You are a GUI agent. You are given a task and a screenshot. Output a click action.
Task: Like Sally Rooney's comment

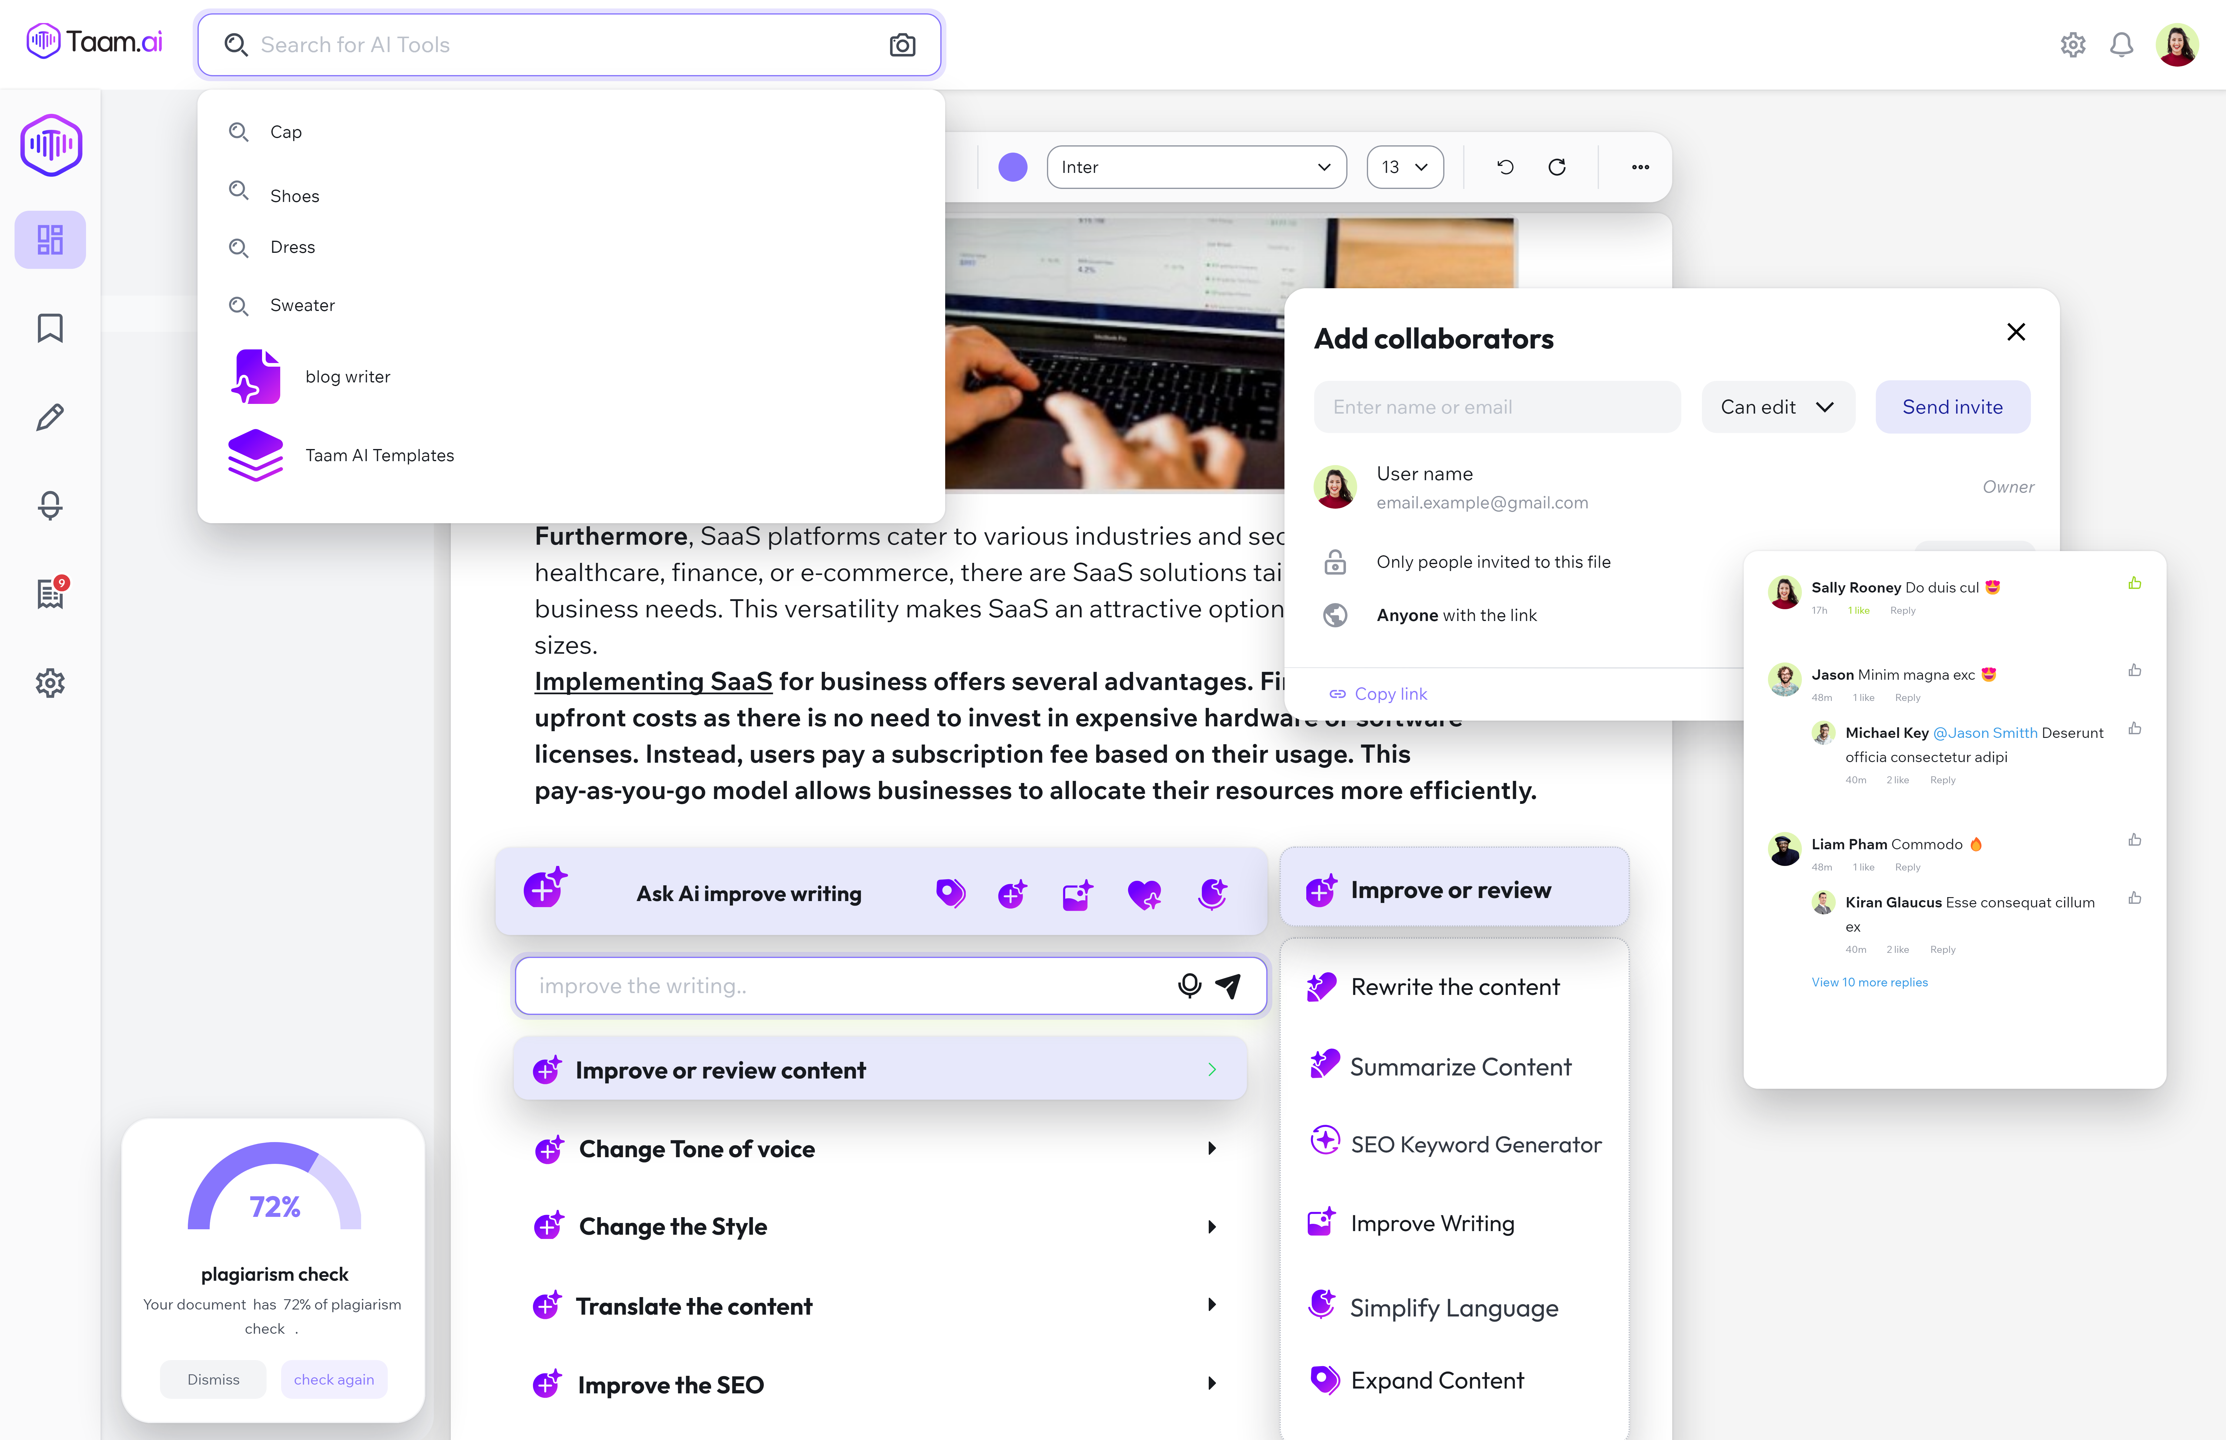click(2134, 583)
